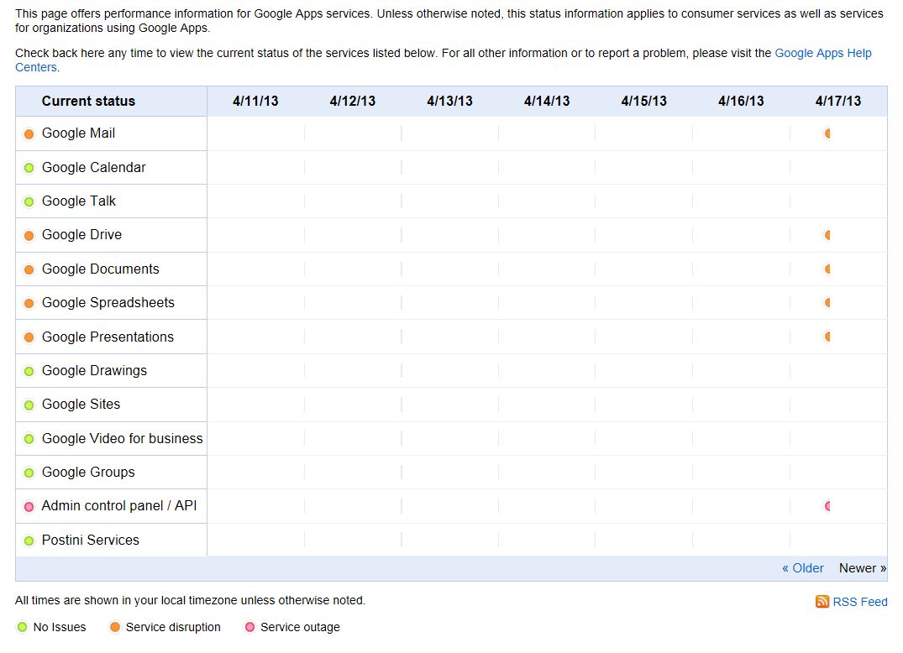
Task: Click the orange status dot beside Google Documents
Action: click(x=29, y=269)
